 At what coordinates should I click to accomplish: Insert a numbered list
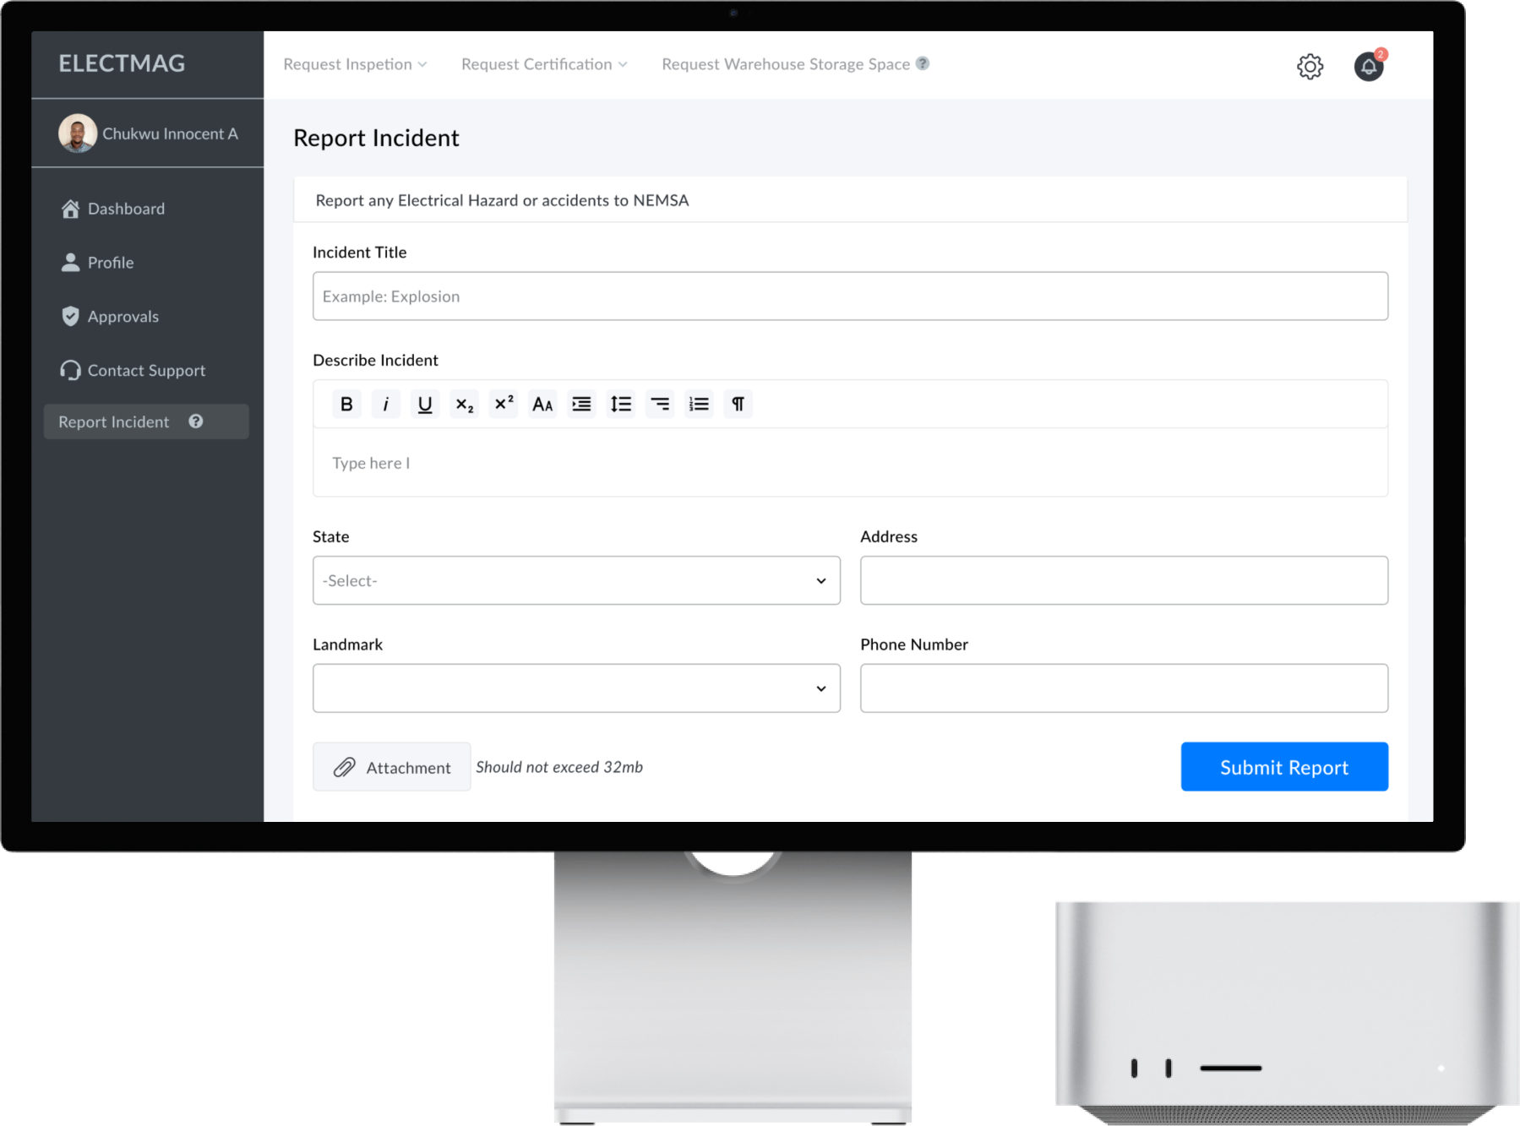(699, 404)
